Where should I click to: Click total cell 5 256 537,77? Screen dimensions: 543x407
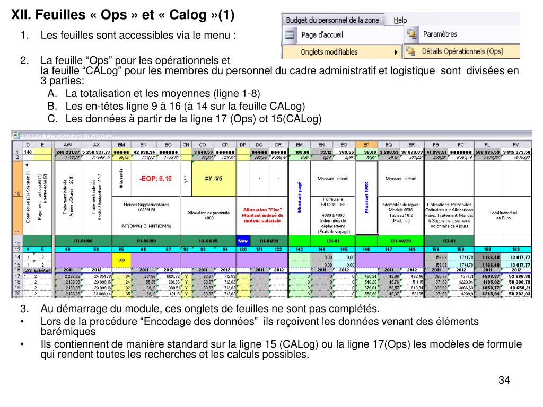(97, 152)
